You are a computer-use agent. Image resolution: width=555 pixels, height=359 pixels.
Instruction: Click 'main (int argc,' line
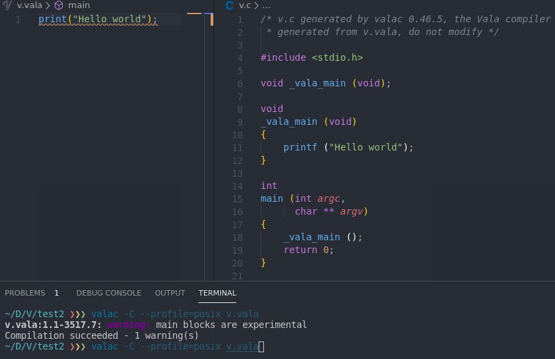(x=302, y=198)
